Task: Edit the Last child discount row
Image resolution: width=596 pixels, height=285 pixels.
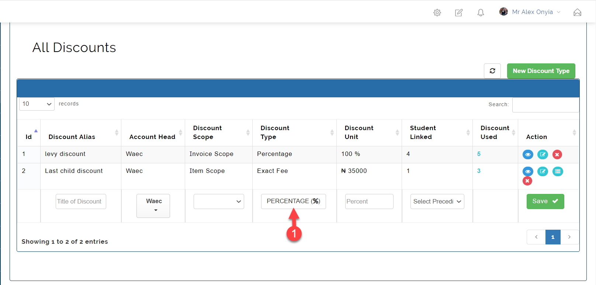Action: (x=543, y=171)
